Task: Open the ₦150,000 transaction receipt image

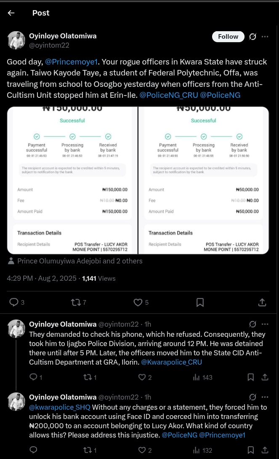Action: pos(72,180)
